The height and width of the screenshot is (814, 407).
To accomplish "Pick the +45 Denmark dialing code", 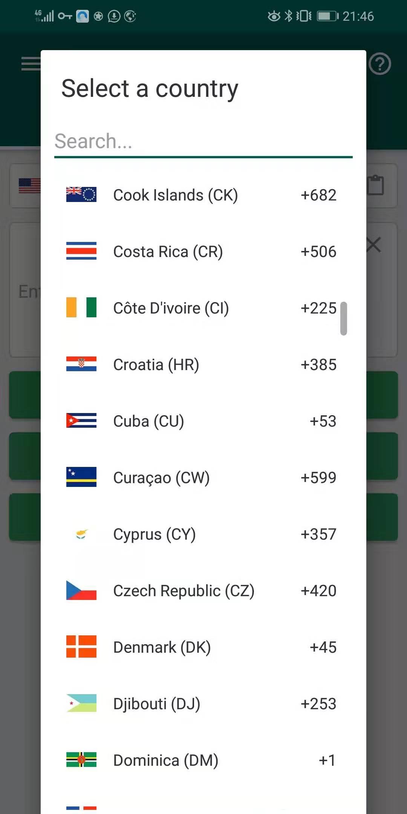I will point(323,647).
